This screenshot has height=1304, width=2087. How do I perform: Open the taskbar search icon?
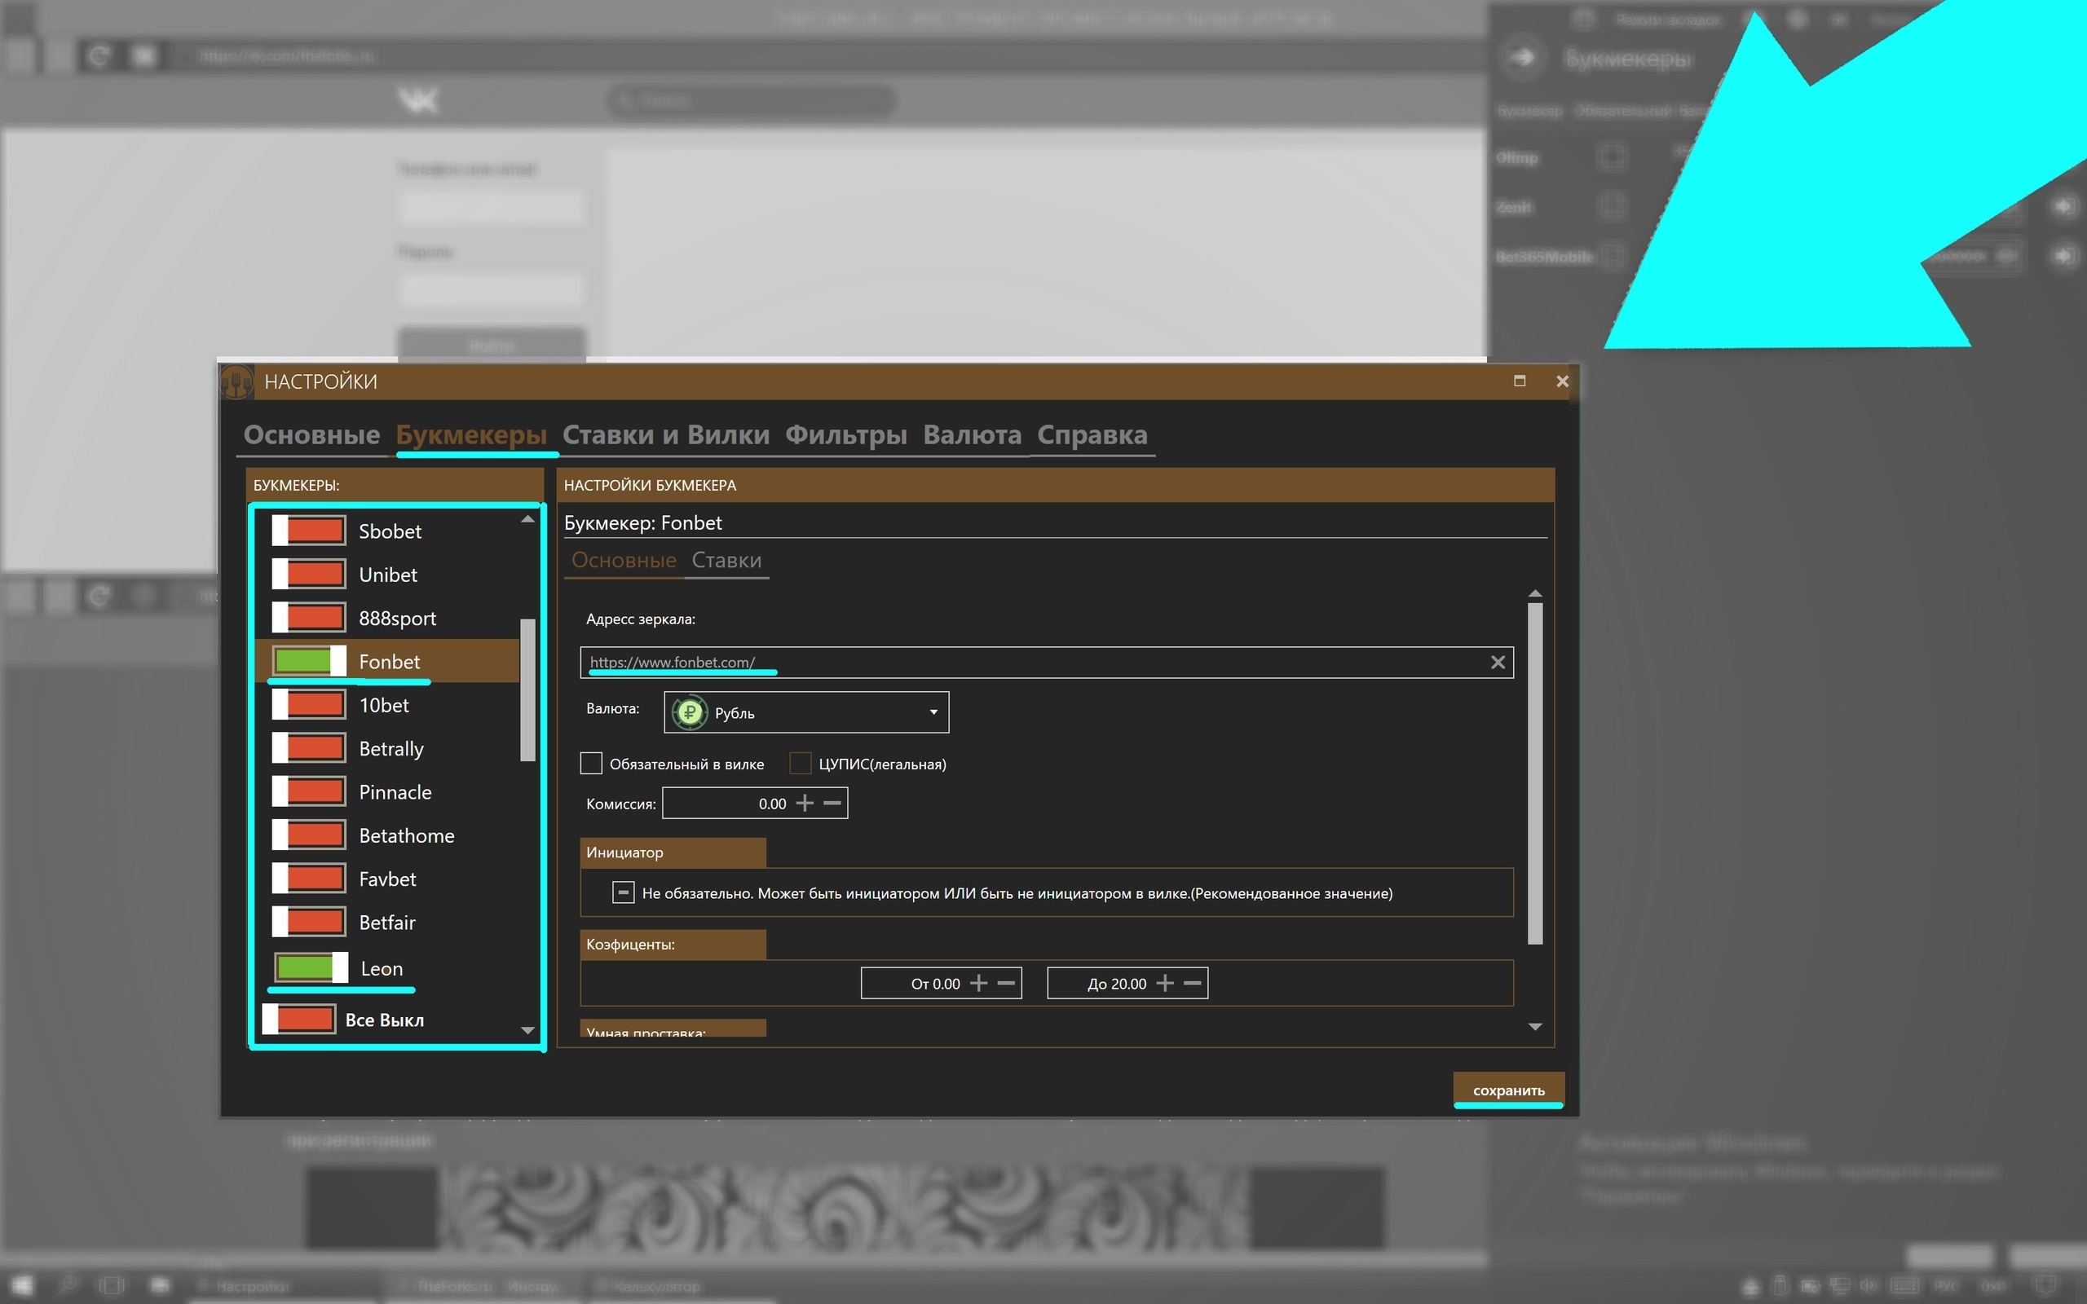68,1286
